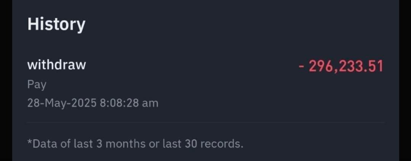The height and width of the screenshot is (161, 411).
Task: Open the withdraw transaction entry
Action: point(56,65)
